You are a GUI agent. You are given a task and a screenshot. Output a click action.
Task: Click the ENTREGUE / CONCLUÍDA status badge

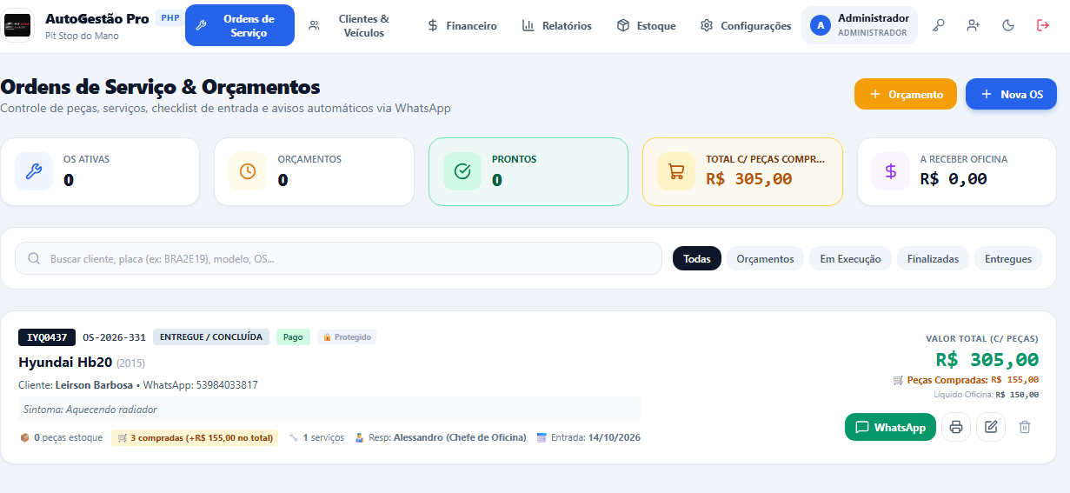tap(211, 337)
